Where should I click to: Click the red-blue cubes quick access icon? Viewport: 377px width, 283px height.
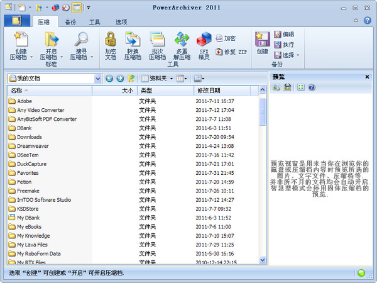[x=55, y=8]
